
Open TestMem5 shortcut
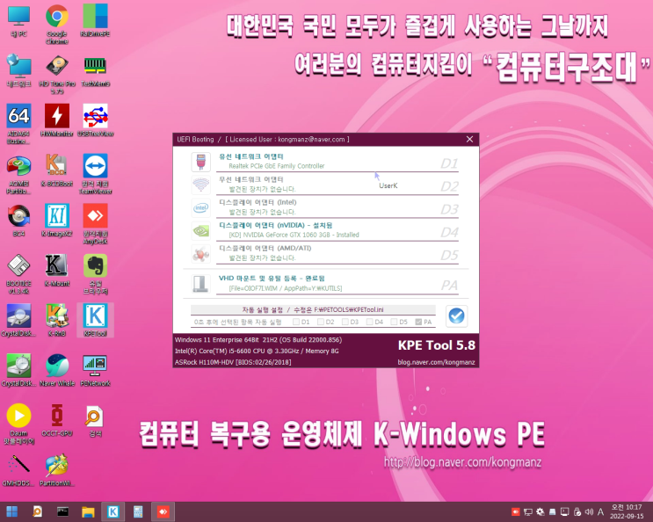96,71
